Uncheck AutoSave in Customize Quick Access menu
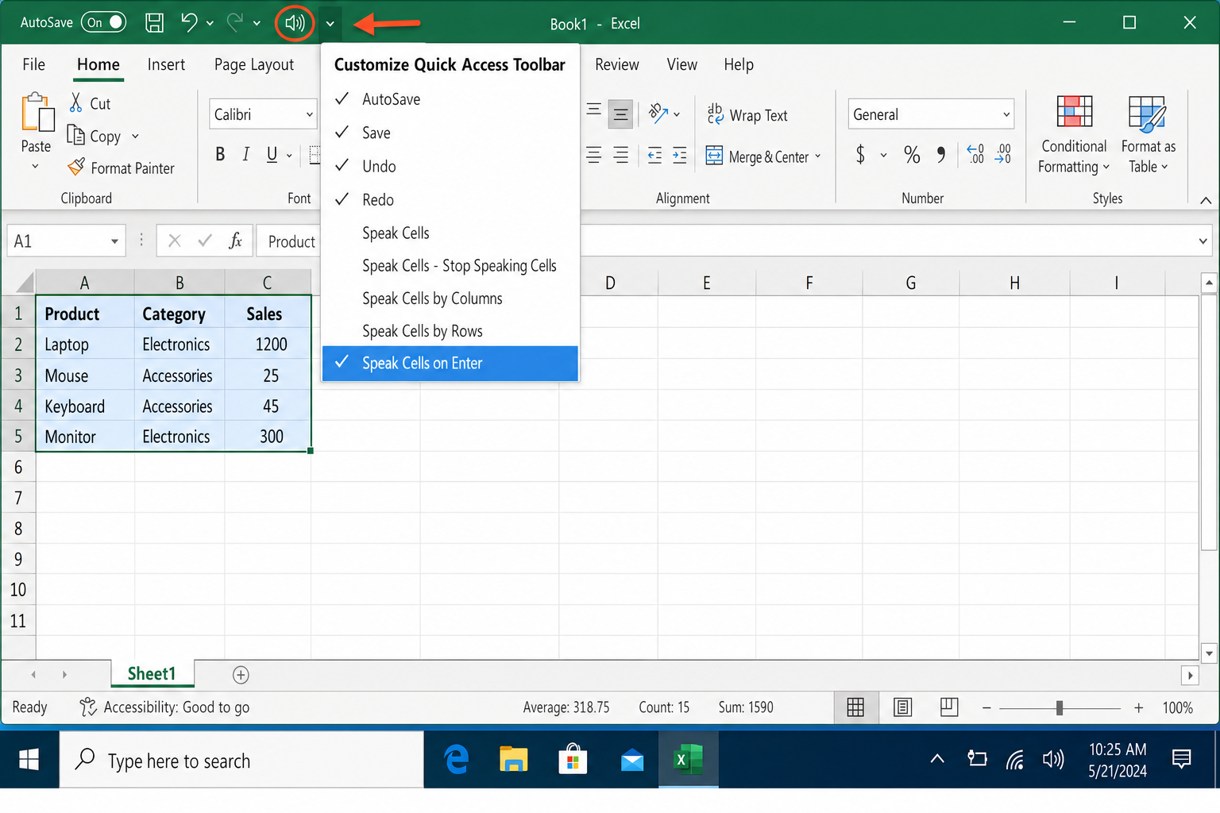Screen dimensions: 1220x813 pos(450,99)
